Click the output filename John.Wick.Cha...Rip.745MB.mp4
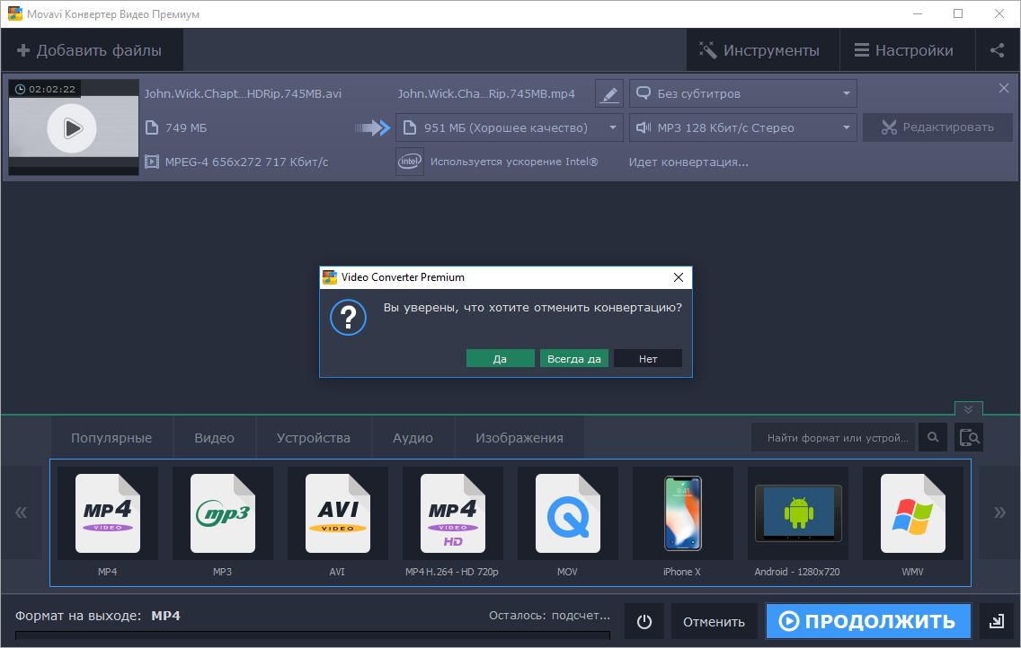Viewport: 1021px width, 648px height. pyautogui.click(x=486, y=93)
